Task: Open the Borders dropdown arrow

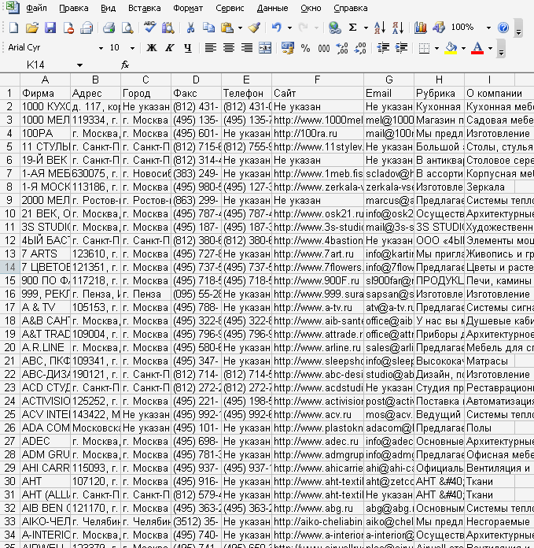Action: click(436, 48)
